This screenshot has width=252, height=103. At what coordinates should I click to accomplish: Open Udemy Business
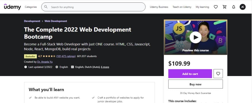pos(159,7)
